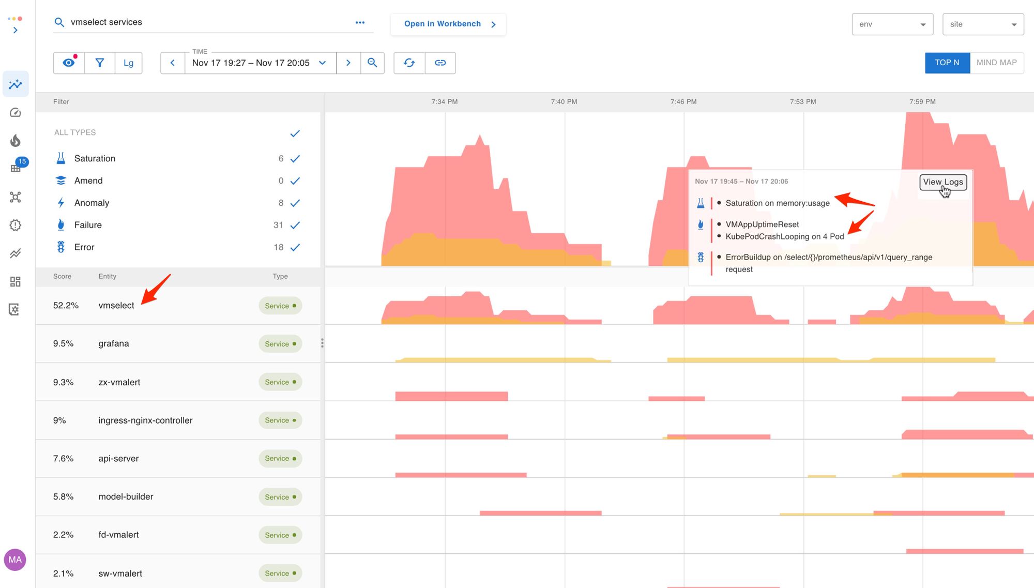Open the gauge dashboard sidebar icon

16,113
